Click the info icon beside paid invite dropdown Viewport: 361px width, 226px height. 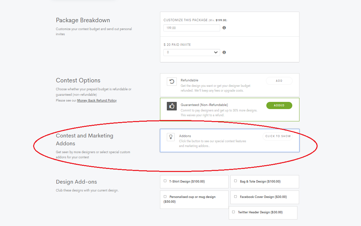pos(224,52)
